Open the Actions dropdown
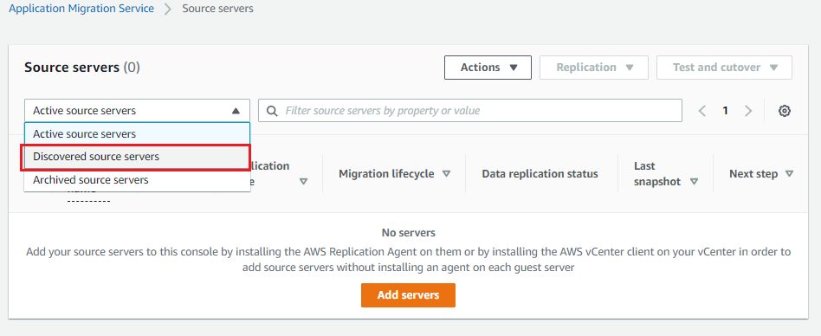The height and width of the screenshot is (336, 821). coord(488,68)
